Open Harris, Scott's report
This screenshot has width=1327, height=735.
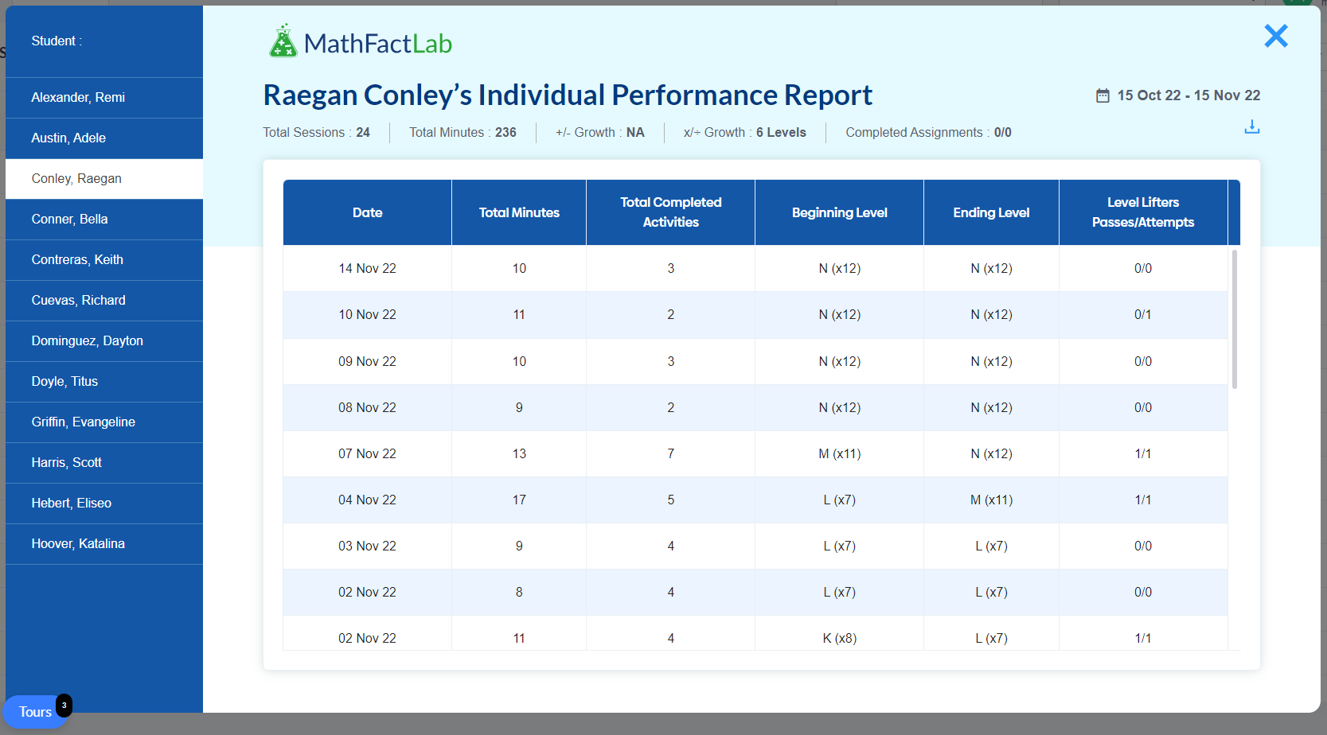point(104,463)
